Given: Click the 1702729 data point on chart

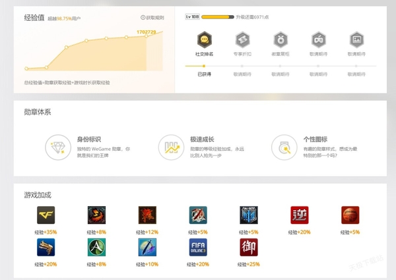Looking at the screenshot, I should click(146, 37).
